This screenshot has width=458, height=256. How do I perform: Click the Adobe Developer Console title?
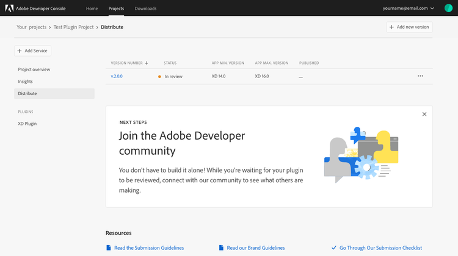pyautogui.click(x=40, y=9)
